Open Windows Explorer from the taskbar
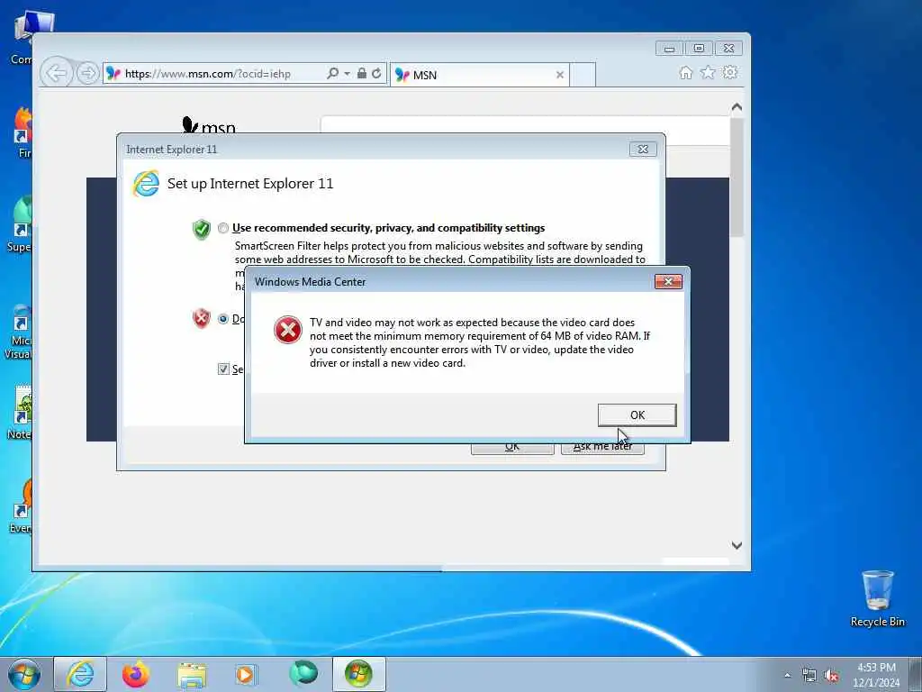 (x=192, y=675)
